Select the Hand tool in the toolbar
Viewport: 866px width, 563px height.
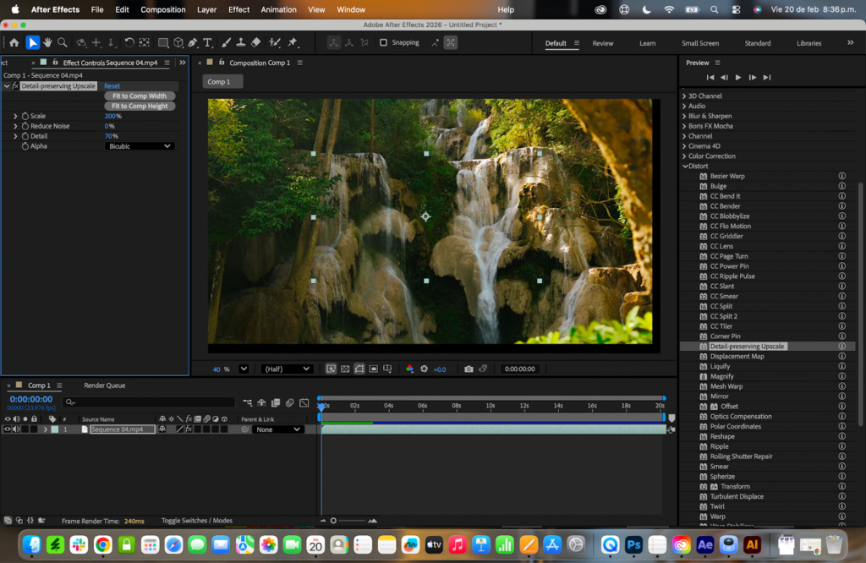click(x=47, y=42)
